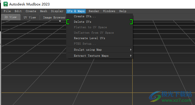
Task: Open the Windows menu
Action: 109,11
